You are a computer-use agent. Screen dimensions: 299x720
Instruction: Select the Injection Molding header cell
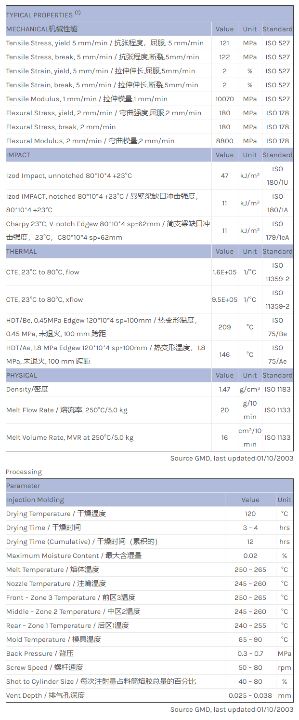35,500
